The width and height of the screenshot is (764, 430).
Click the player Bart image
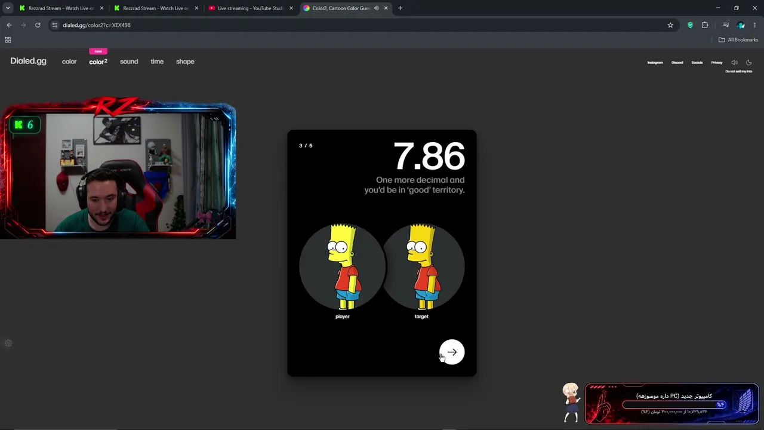[x=343, y=266]
